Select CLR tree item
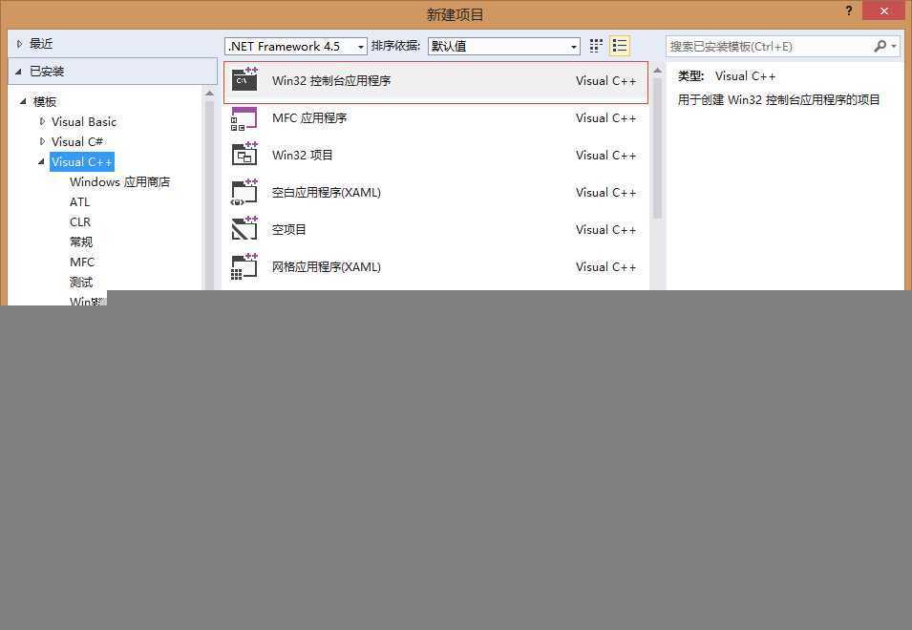The image size is (912, 630). coord(80,222)
